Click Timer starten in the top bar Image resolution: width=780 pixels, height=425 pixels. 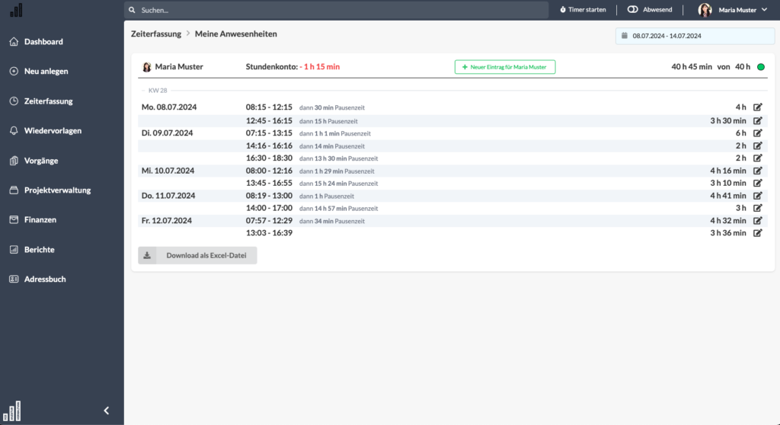[583, 9]
